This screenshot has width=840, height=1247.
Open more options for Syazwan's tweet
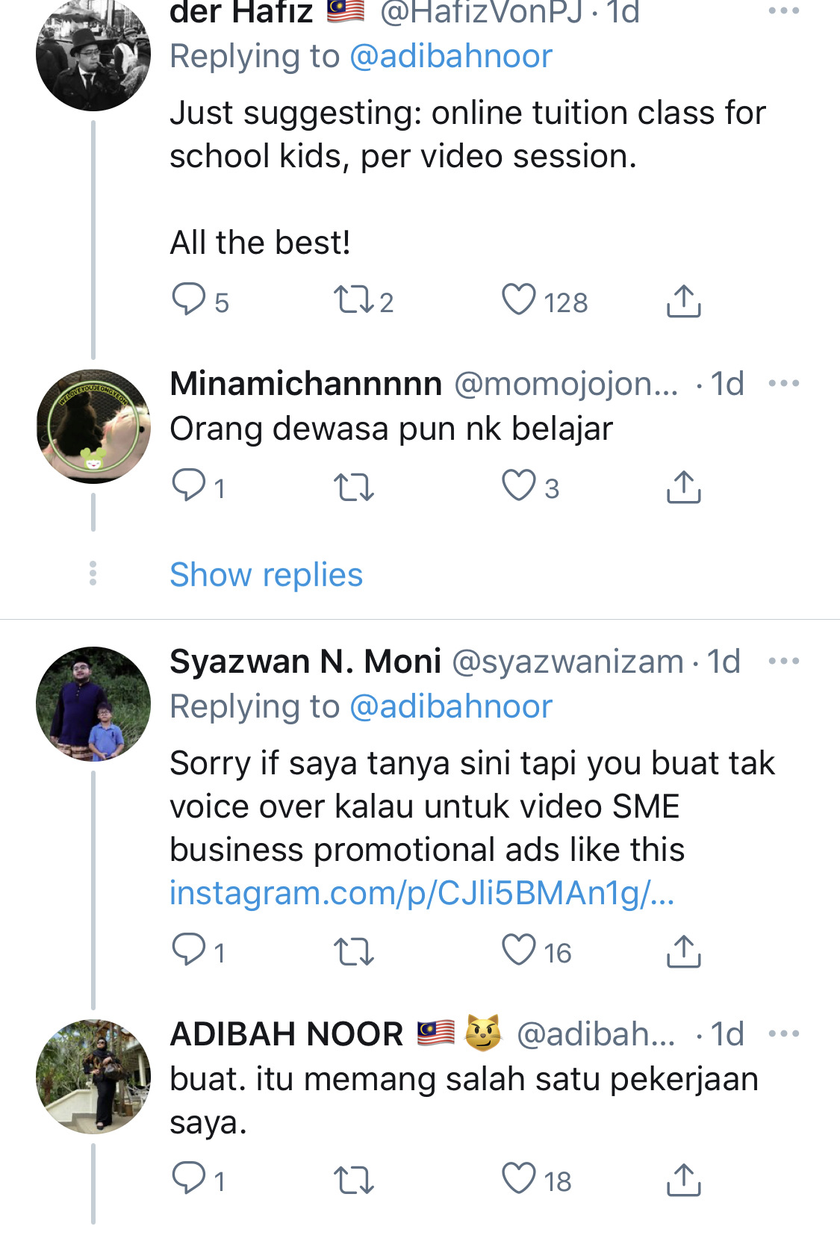(783, 662)
